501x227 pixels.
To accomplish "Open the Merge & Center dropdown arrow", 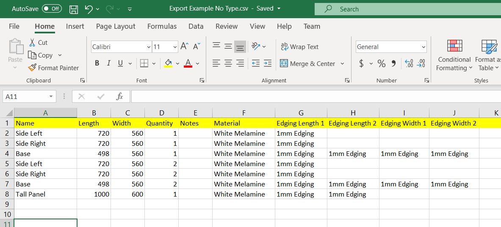I will click(342, 64).
